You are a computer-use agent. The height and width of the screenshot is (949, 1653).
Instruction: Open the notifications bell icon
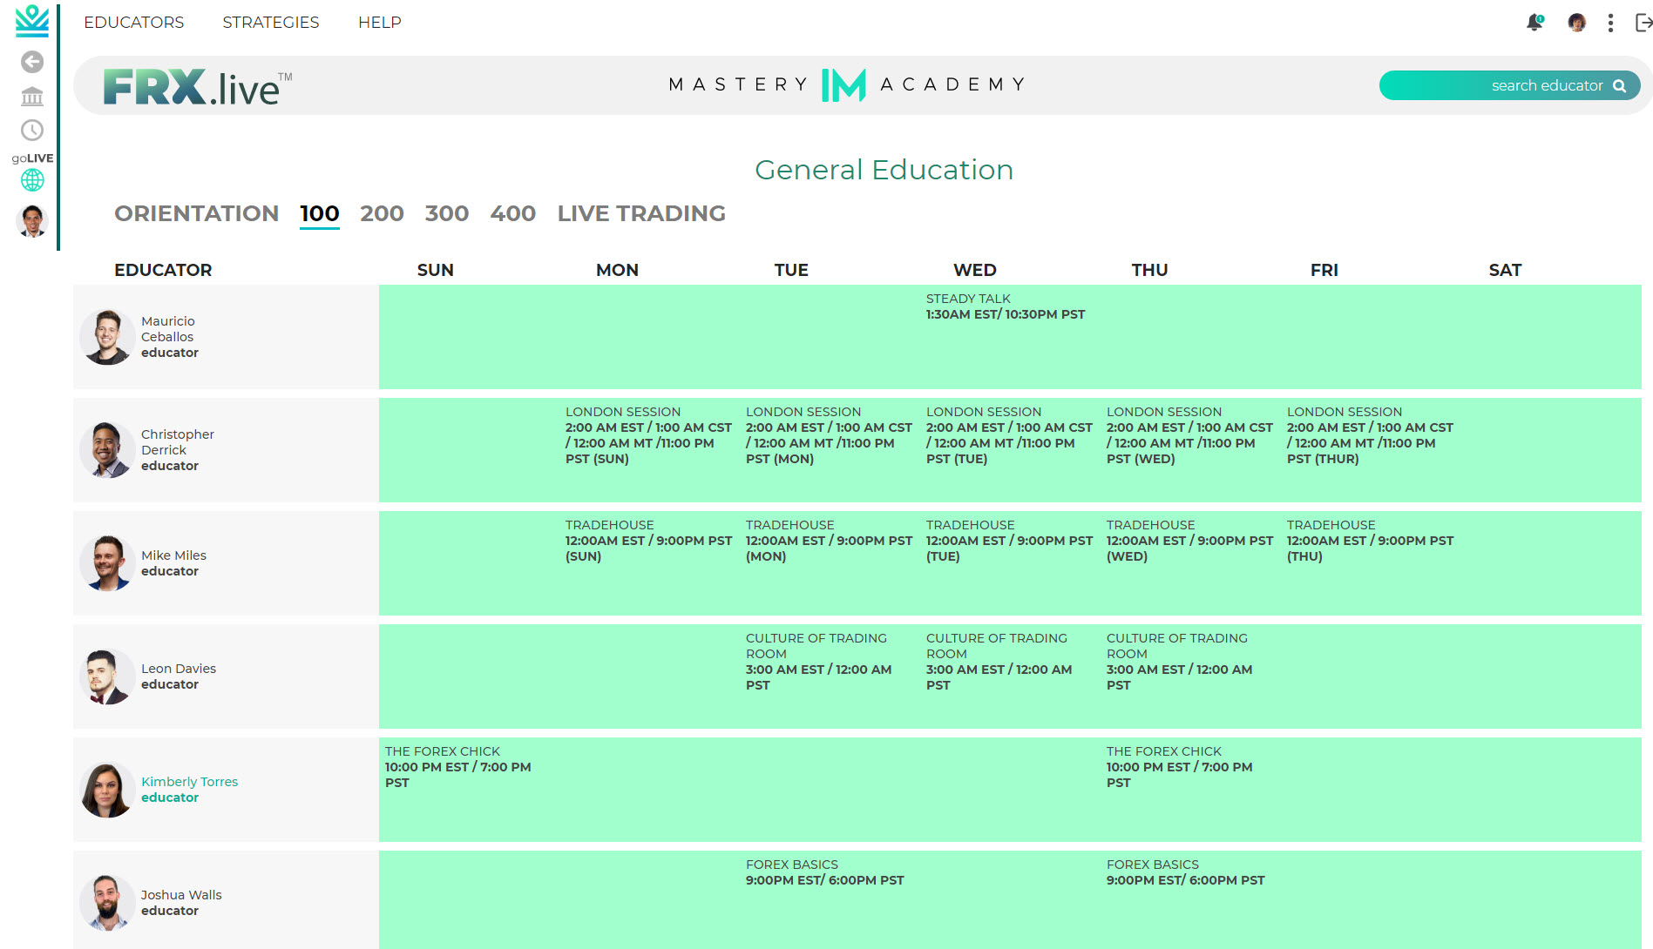click(1534, 23)
